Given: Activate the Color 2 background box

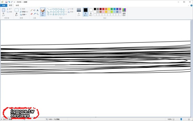Looking at the screenshot, I should click(x=91, y=12).
